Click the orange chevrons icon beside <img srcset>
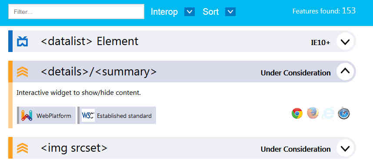Viewport: 373px width, 166px height. pos(22,148)
